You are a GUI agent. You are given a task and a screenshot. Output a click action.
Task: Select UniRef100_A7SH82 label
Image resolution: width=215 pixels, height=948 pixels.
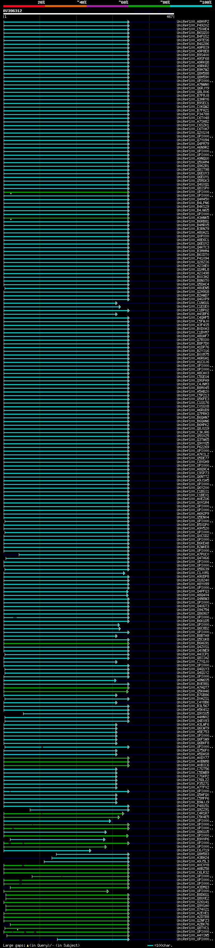pyautogui.click(x=193, y=121)
